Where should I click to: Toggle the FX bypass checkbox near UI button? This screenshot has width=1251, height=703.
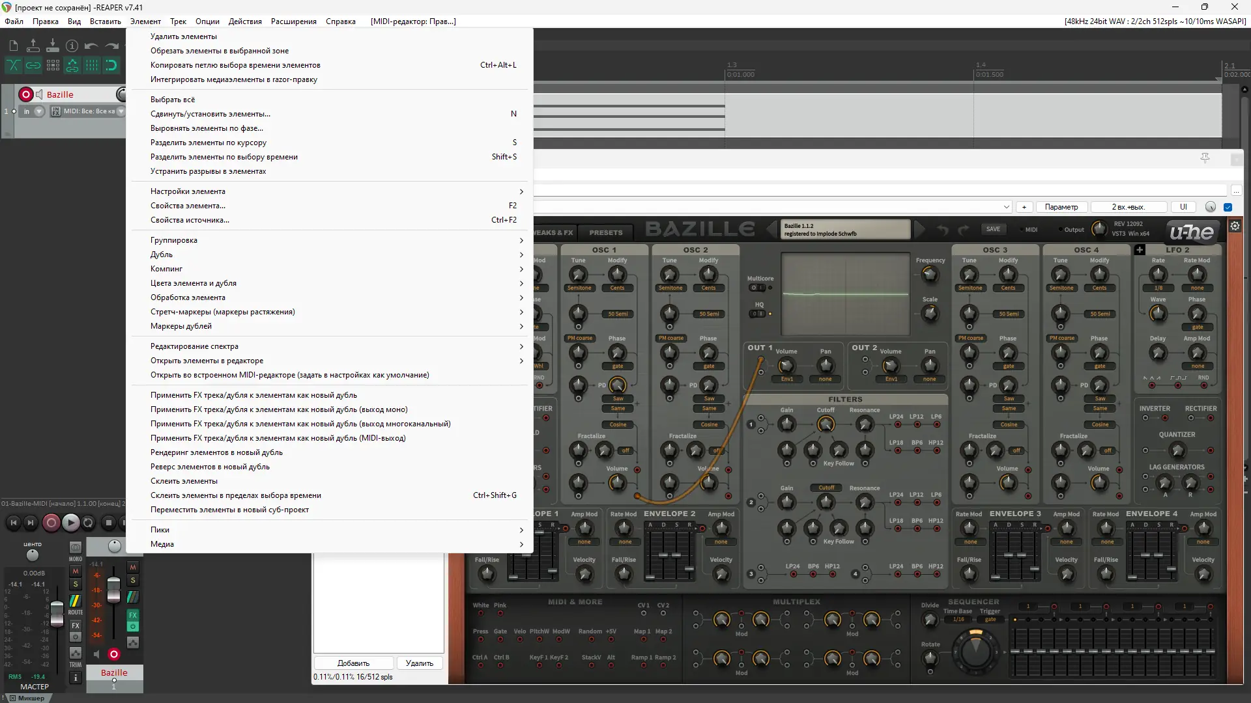click(1228, 207)
